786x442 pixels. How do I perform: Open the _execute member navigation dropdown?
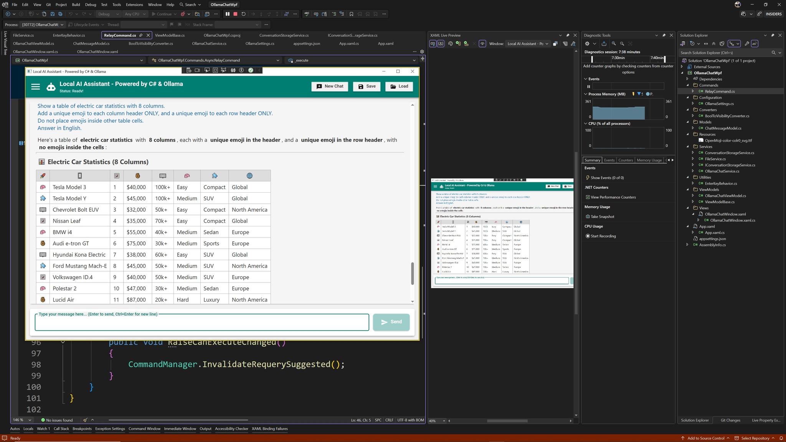[x=351, y=60]
